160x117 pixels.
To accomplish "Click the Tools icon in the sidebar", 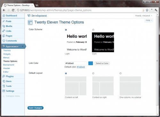I will (x=4, y=86).
